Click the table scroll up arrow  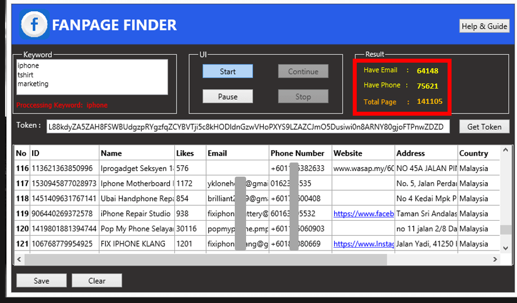(x=506, y=150)
